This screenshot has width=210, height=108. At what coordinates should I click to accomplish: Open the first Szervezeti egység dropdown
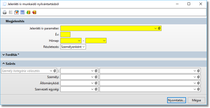pyautogui.click(x=92, y=89)
